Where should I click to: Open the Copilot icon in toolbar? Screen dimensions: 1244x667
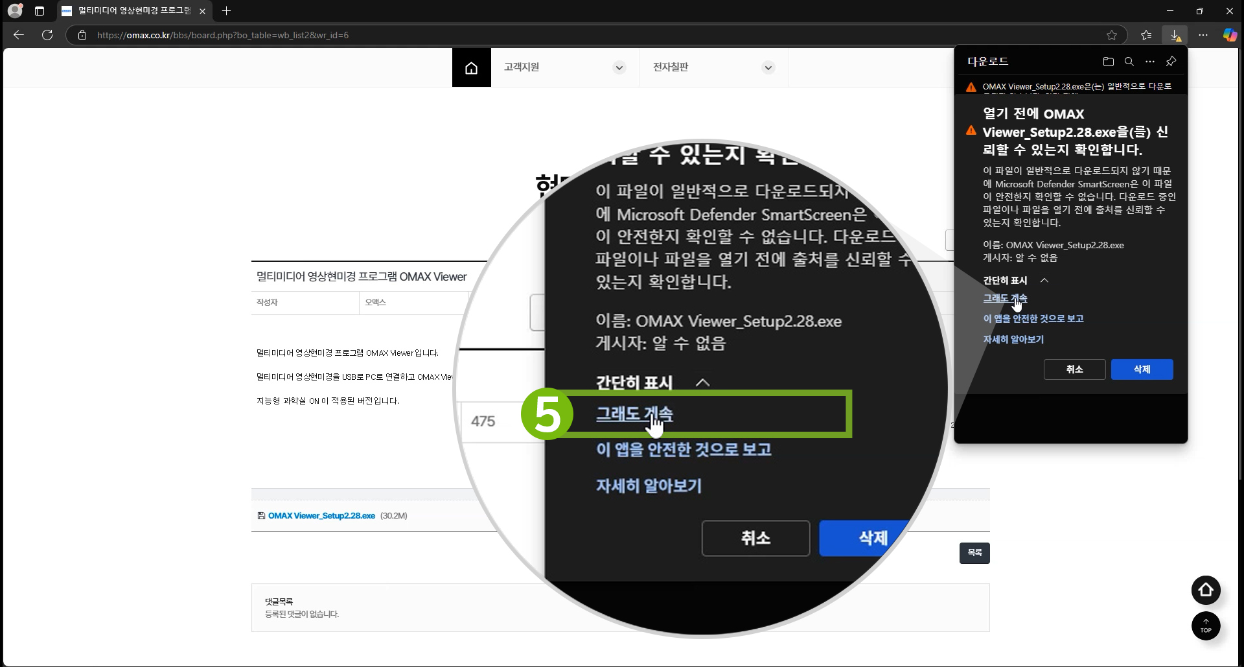(1229, 35)
